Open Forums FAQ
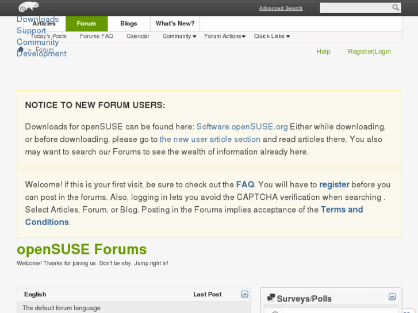Image resolution: width=418 pixels, height=313 pixels. [x=97, y=36]
